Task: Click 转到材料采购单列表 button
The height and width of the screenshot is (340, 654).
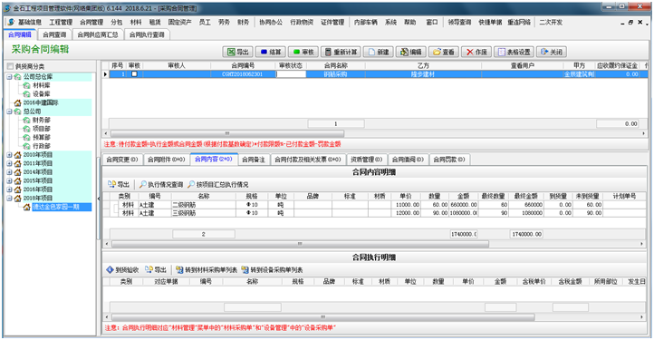Action: pos(207,270)
